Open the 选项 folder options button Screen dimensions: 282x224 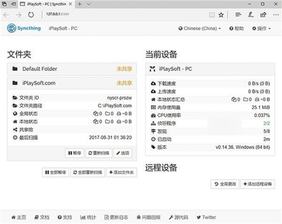123,153
